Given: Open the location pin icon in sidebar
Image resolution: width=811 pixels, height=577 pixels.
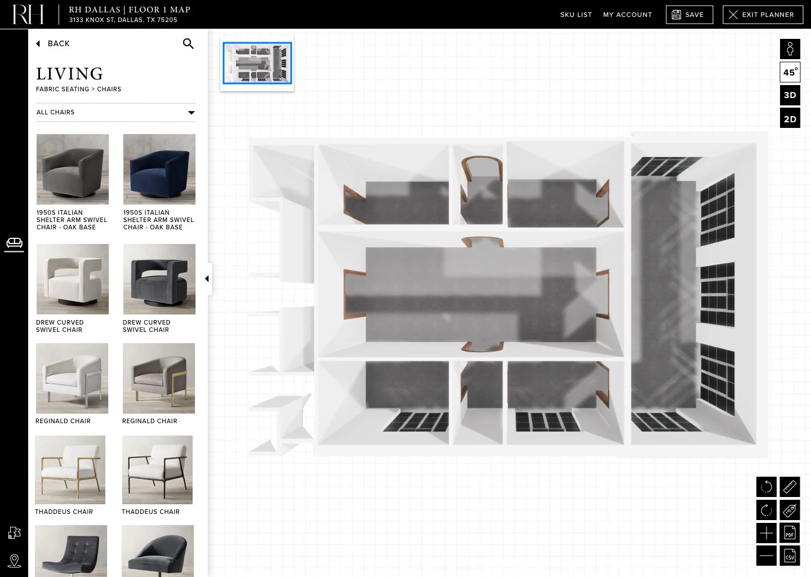Looking at the screenshot, I should 14,561.
